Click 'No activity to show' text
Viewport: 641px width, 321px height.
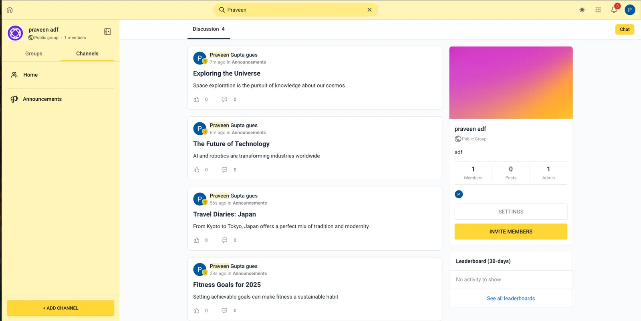point(478,279)
